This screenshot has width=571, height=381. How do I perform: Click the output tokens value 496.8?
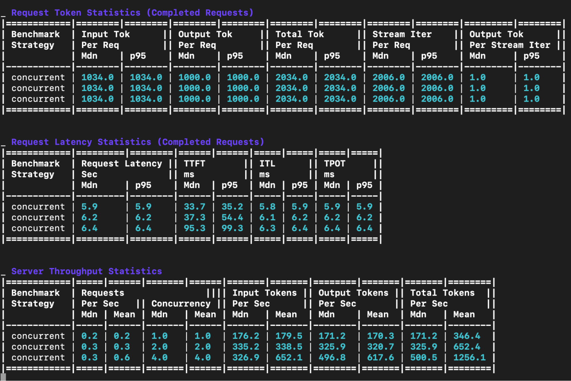[x=332, y=358]
